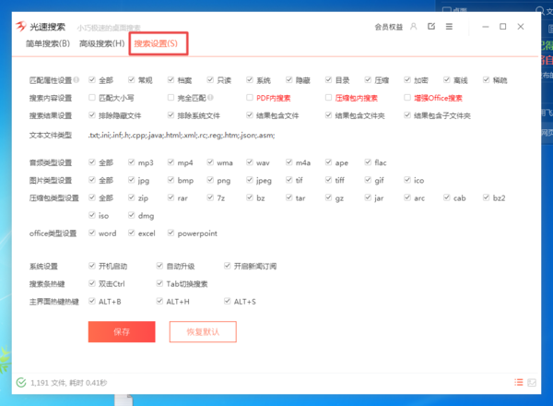Viewport: 553px width, 406px height.
Task: Switch to 高级搜索(H) tab
Action: pos(102,43)
